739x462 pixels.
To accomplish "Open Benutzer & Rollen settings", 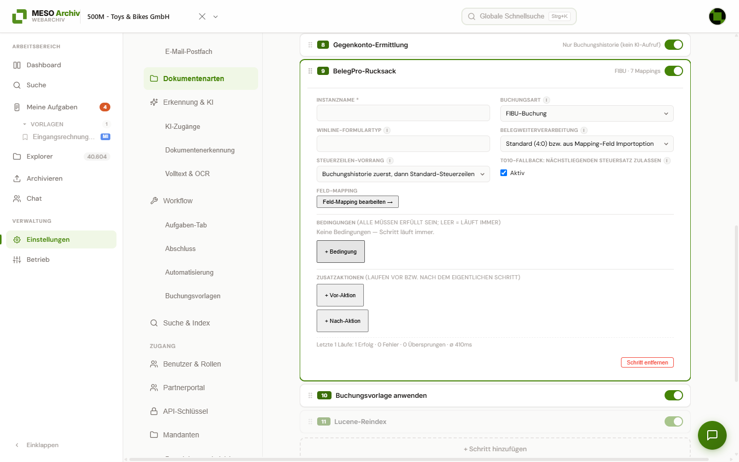I will coord(201,364).
